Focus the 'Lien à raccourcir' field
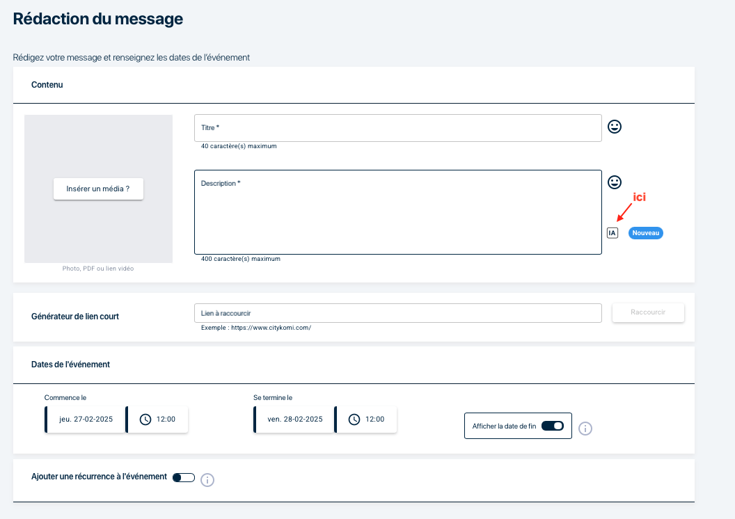735x519 pixels. 397,313
